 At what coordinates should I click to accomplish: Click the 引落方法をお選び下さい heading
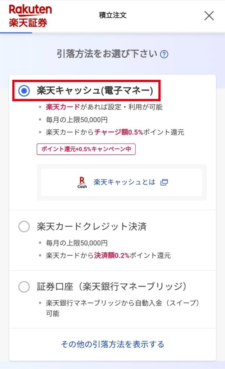pyautogui.click(x=107, y=54)
